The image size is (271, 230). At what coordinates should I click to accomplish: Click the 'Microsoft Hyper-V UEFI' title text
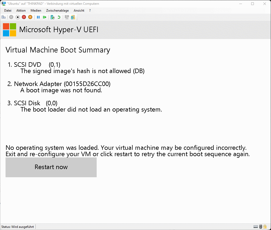point(59,30)
